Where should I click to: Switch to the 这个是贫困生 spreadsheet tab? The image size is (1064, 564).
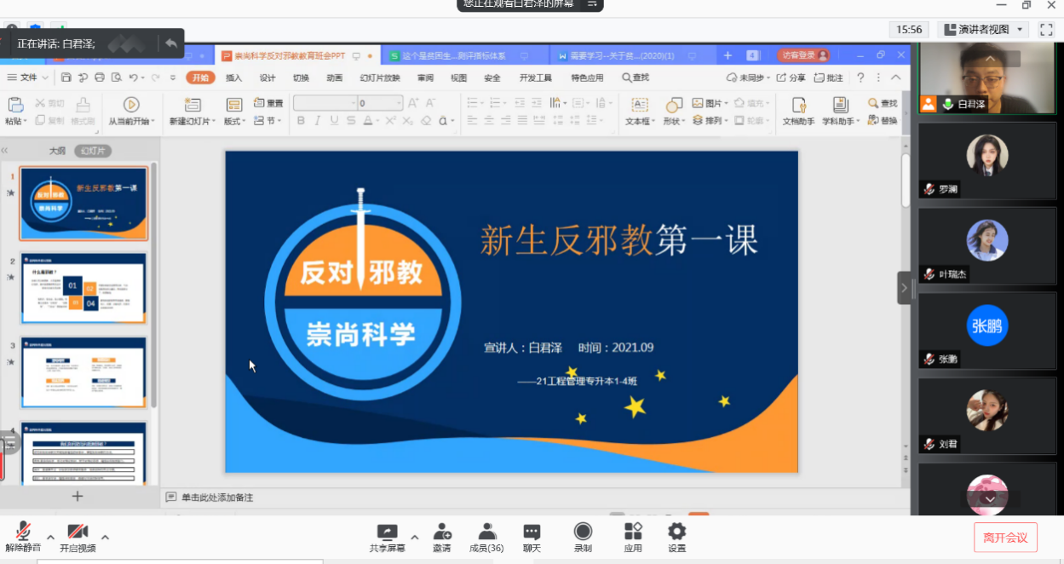click(x=451, y=56)
